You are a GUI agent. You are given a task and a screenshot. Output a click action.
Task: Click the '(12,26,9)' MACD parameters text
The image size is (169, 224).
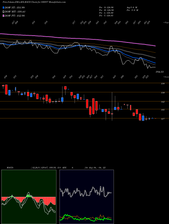click(36, 168)
